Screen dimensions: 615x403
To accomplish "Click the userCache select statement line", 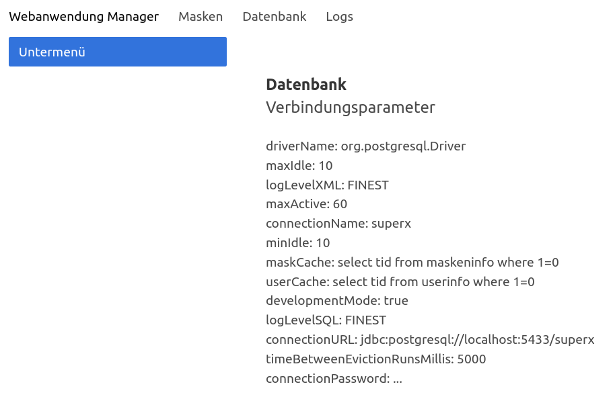I will 400,281.
